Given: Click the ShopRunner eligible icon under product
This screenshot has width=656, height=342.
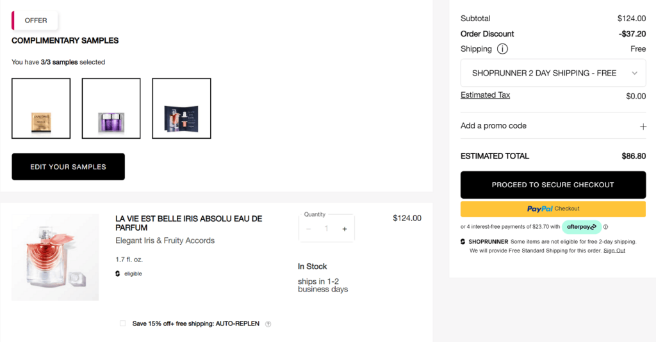Looking at the screenshot, I should 118,274.
